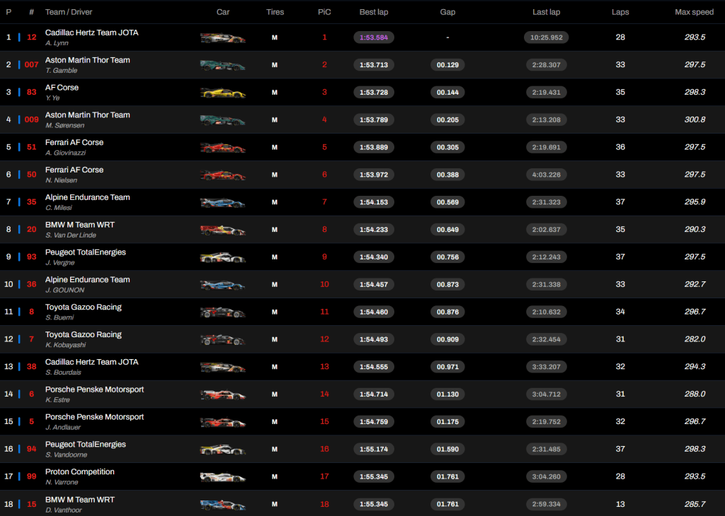Click the #8 Toyota Gazoo Racing car image
The height and width of the screenshot is (516, 725).
222,312
